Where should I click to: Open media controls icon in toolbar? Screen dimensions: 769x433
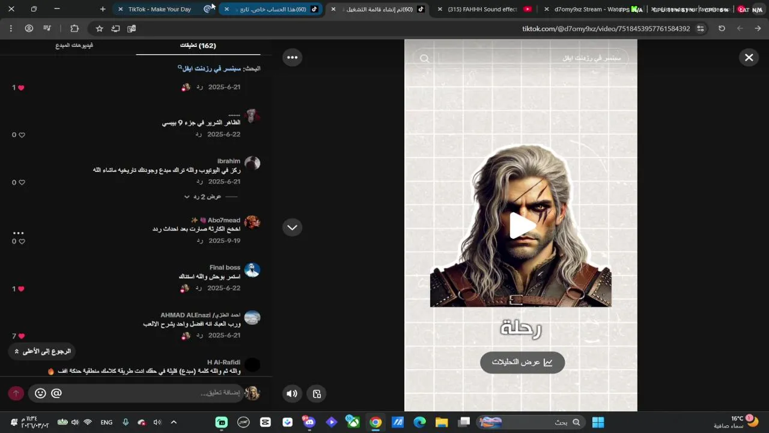pos(47,28)
